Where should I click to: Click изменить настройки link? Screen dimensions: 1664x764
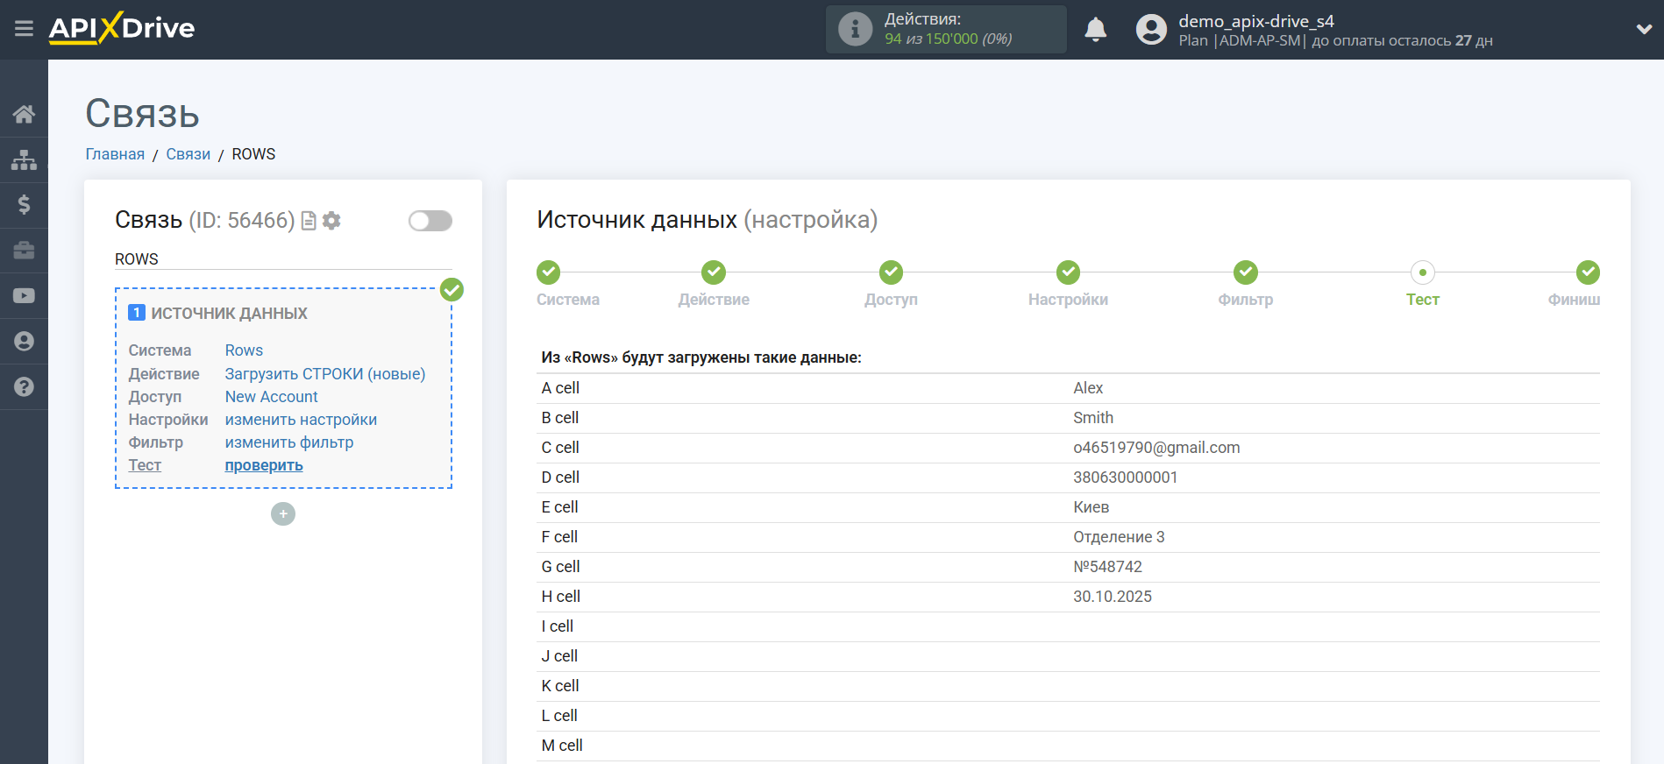click(x=301, y=420)
